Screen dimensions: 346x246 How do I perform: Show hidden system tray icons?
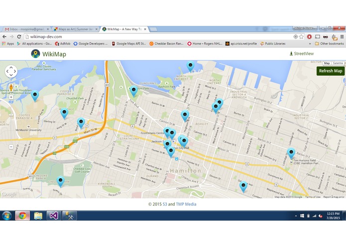(296, 216)
